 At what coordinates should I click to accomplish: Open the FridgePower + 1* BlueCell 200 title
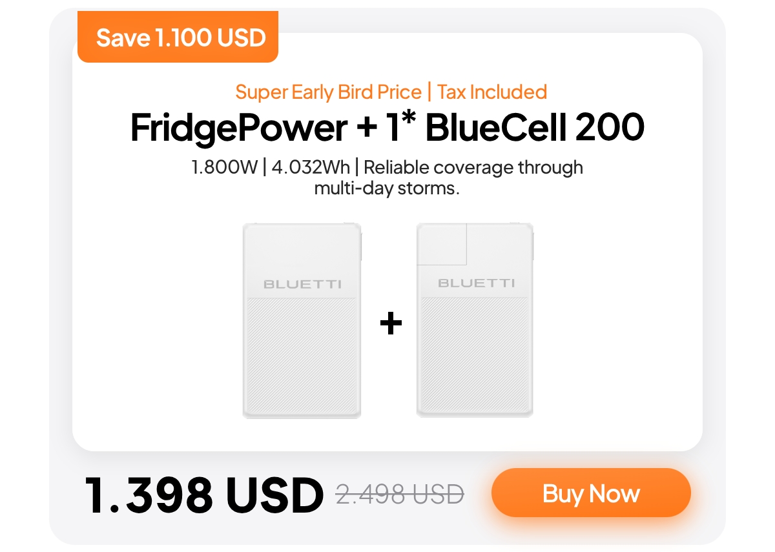(x=387, y=128)
